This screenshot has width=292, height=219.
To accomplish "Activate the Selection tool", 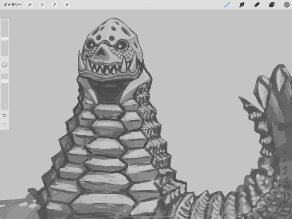I will [x=55, y=5].
